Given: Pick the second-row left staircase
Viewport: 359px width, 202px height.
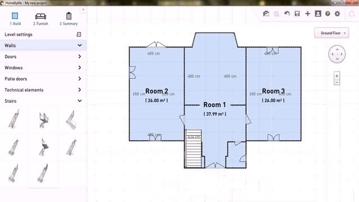Looking at the screenshot, I should [13, 147].
